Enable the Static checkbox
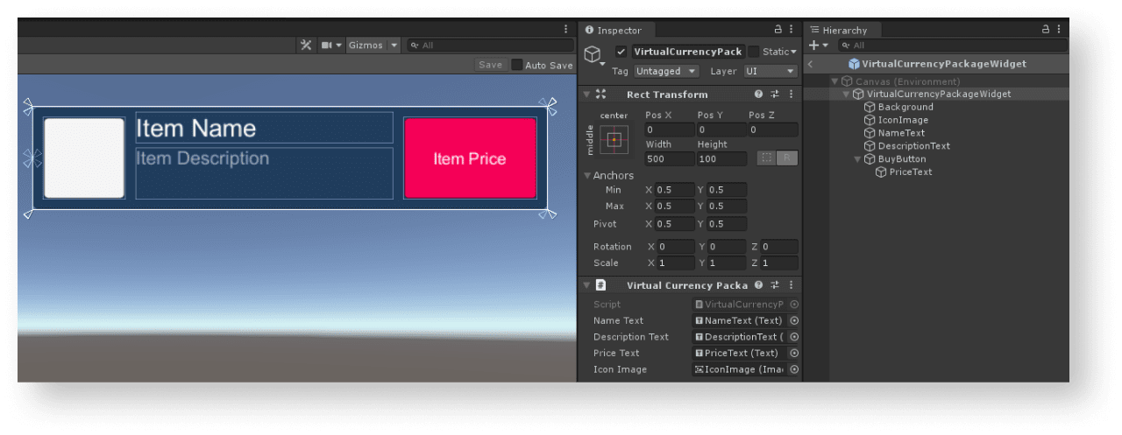The image size is (1122, 435). [x=754, y=52]
